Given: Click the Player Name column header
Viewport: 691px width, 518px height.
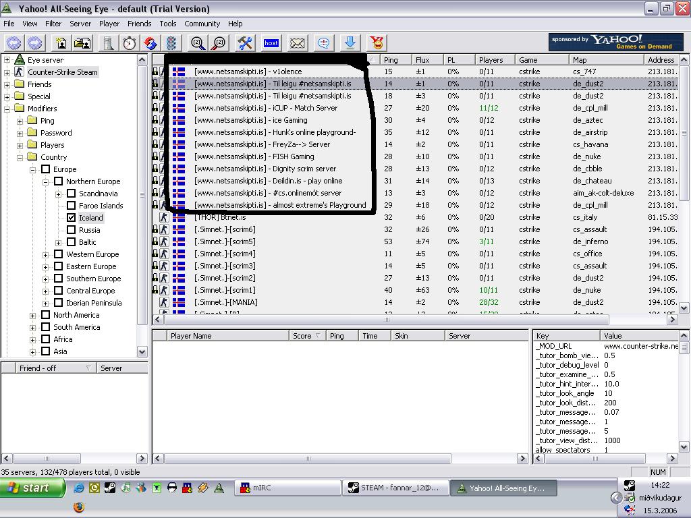Looking at the screenshot, I should point(227,336).
